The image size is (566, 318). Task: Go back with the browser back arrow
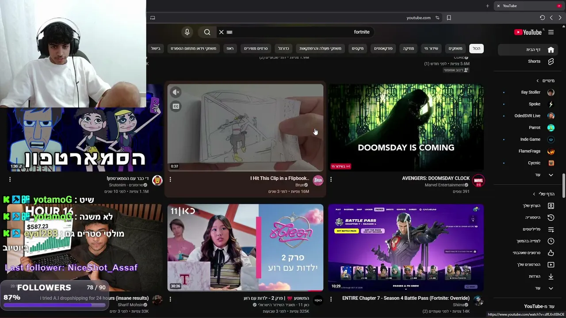coord(551,18)
